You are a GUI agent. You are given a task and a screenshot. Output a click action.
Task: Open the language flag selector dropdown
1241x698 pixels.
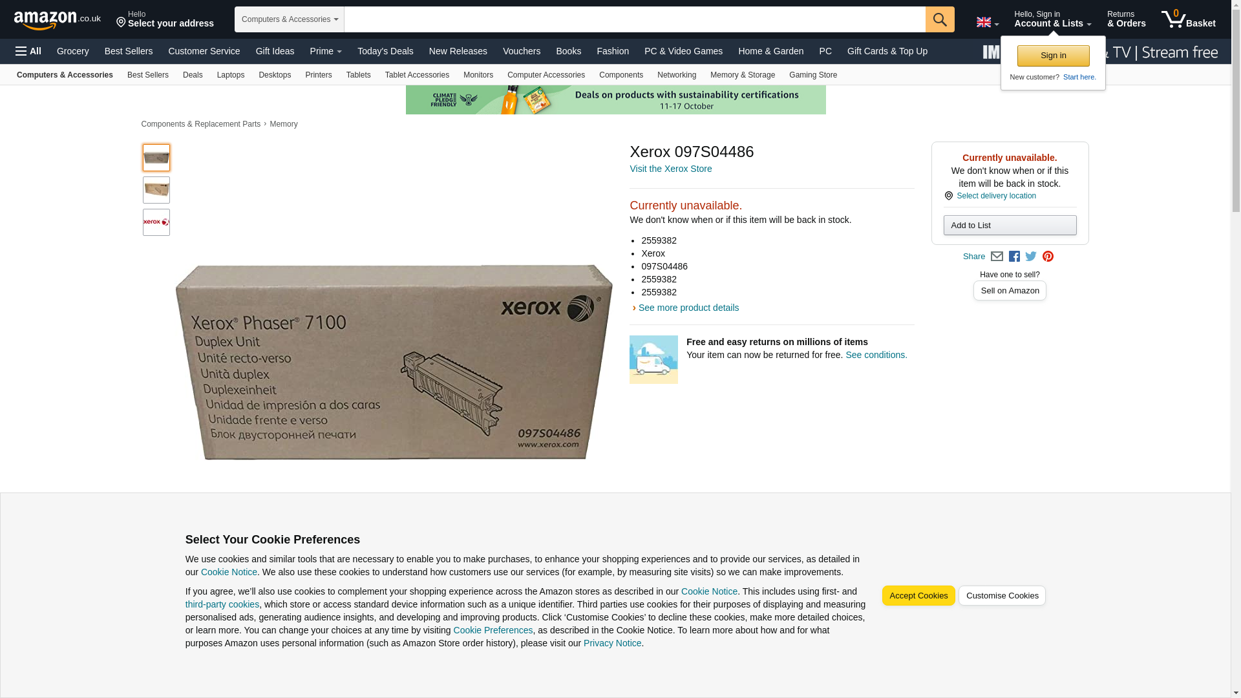(x=987, y=23)
